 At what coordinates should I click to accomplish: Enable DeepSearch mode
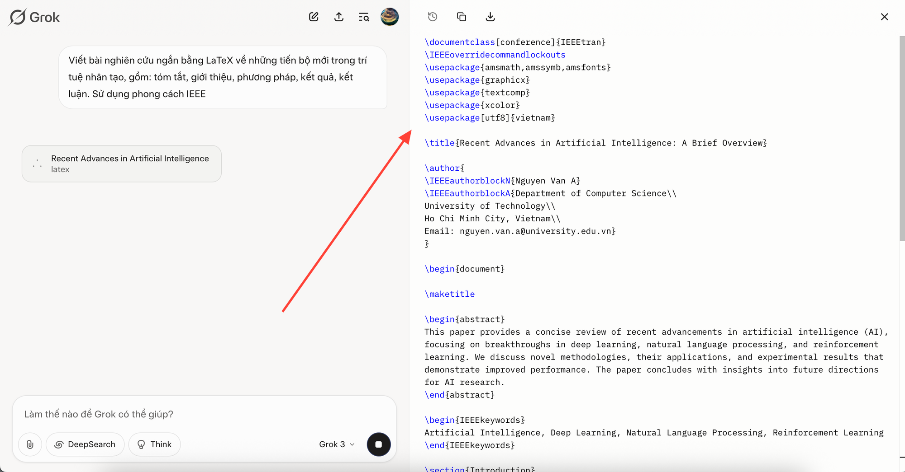click(85, 444)
